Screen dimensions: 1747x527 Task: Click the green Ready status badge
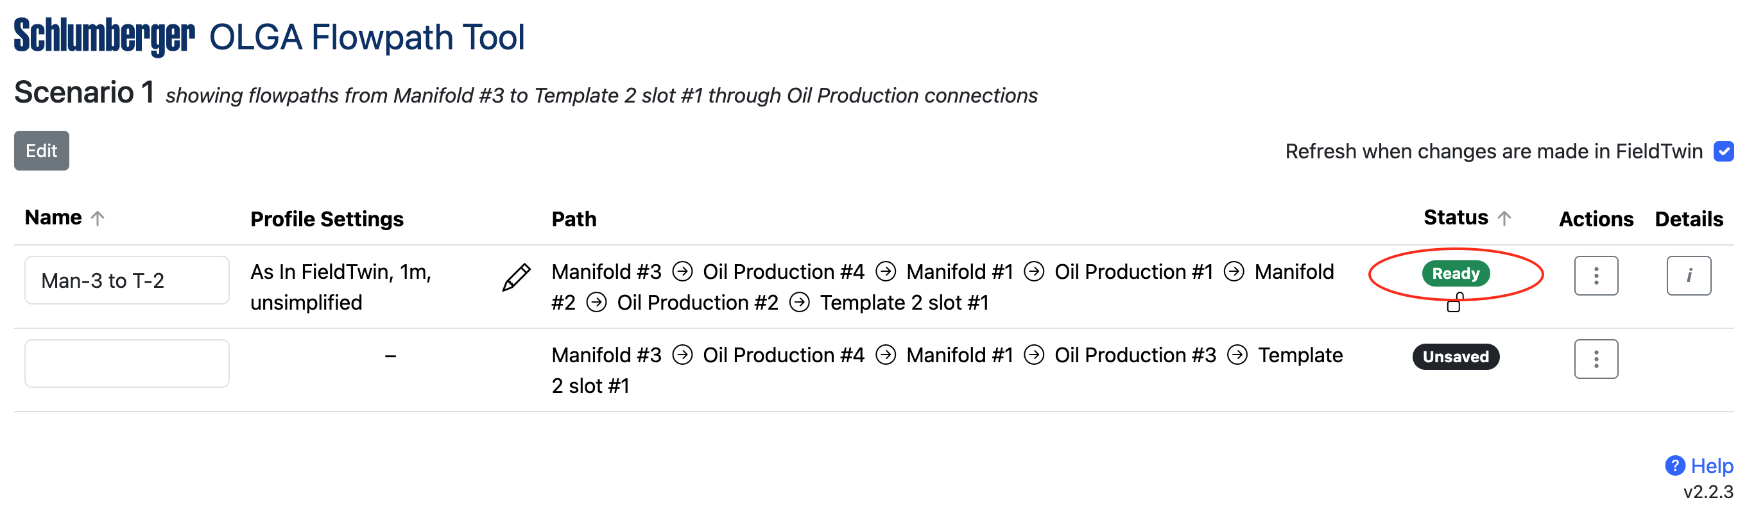point(1456,273)
